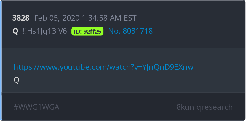Click the 8kun board label
246x121 pixels.
point(185,107)
